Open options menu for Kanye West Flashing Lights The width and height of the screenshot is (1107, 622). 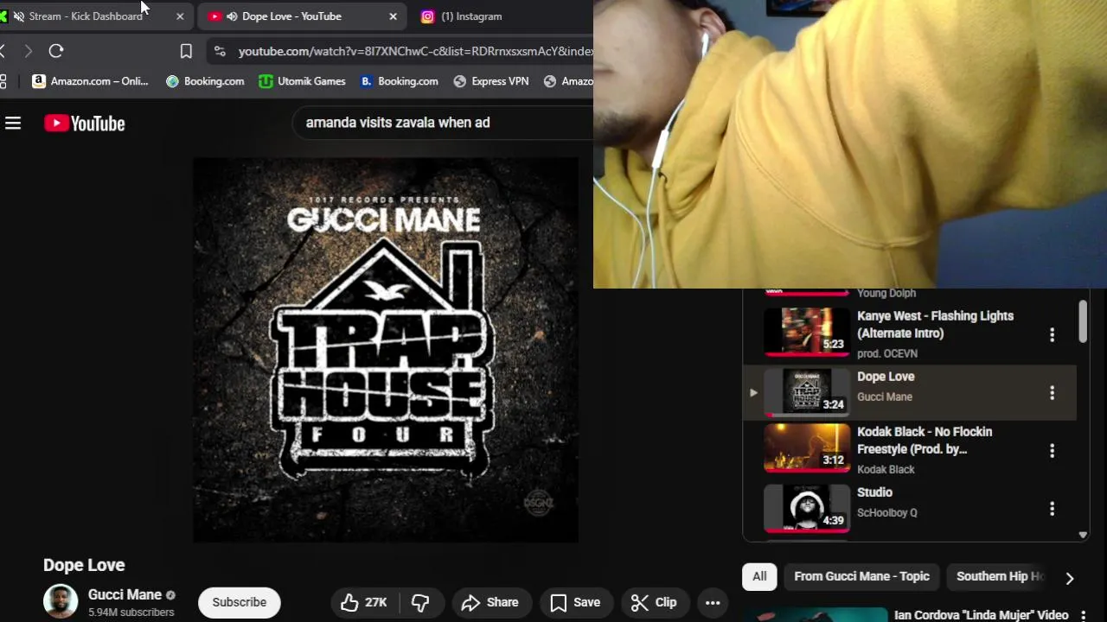[x=1052, y=334]
